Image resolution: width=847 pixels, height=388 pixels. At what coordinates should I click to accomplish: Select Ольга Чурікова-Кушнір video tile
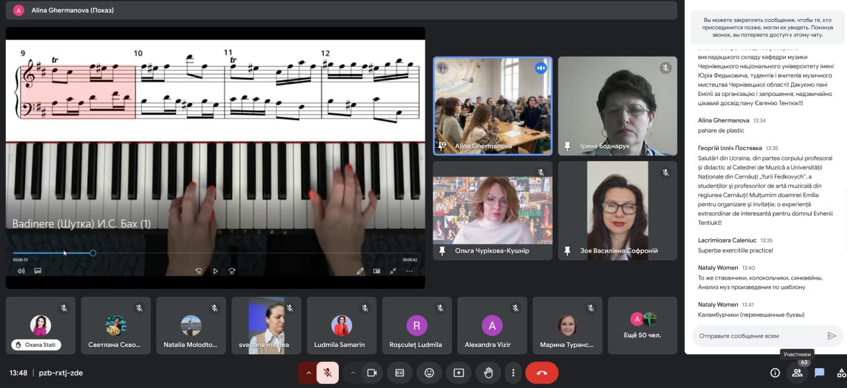[493, 211]
